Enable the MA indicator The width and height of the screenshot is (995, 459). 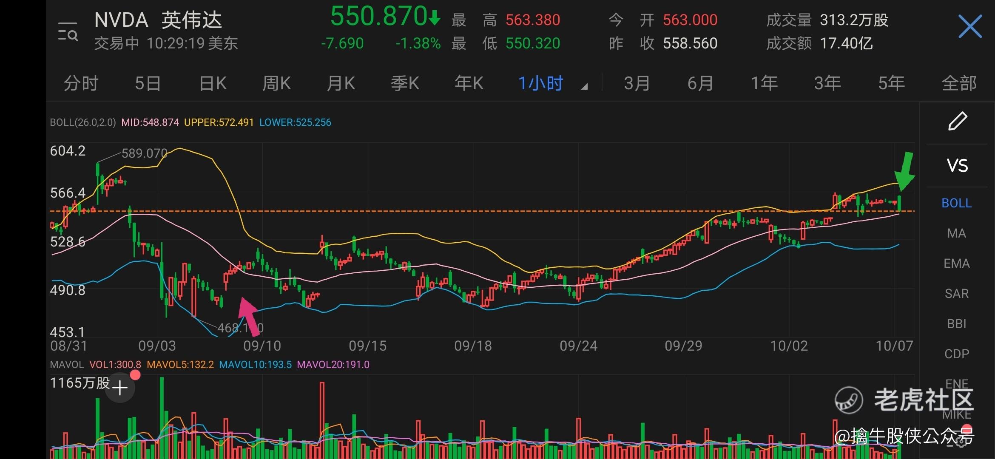(x=957, y=233)
